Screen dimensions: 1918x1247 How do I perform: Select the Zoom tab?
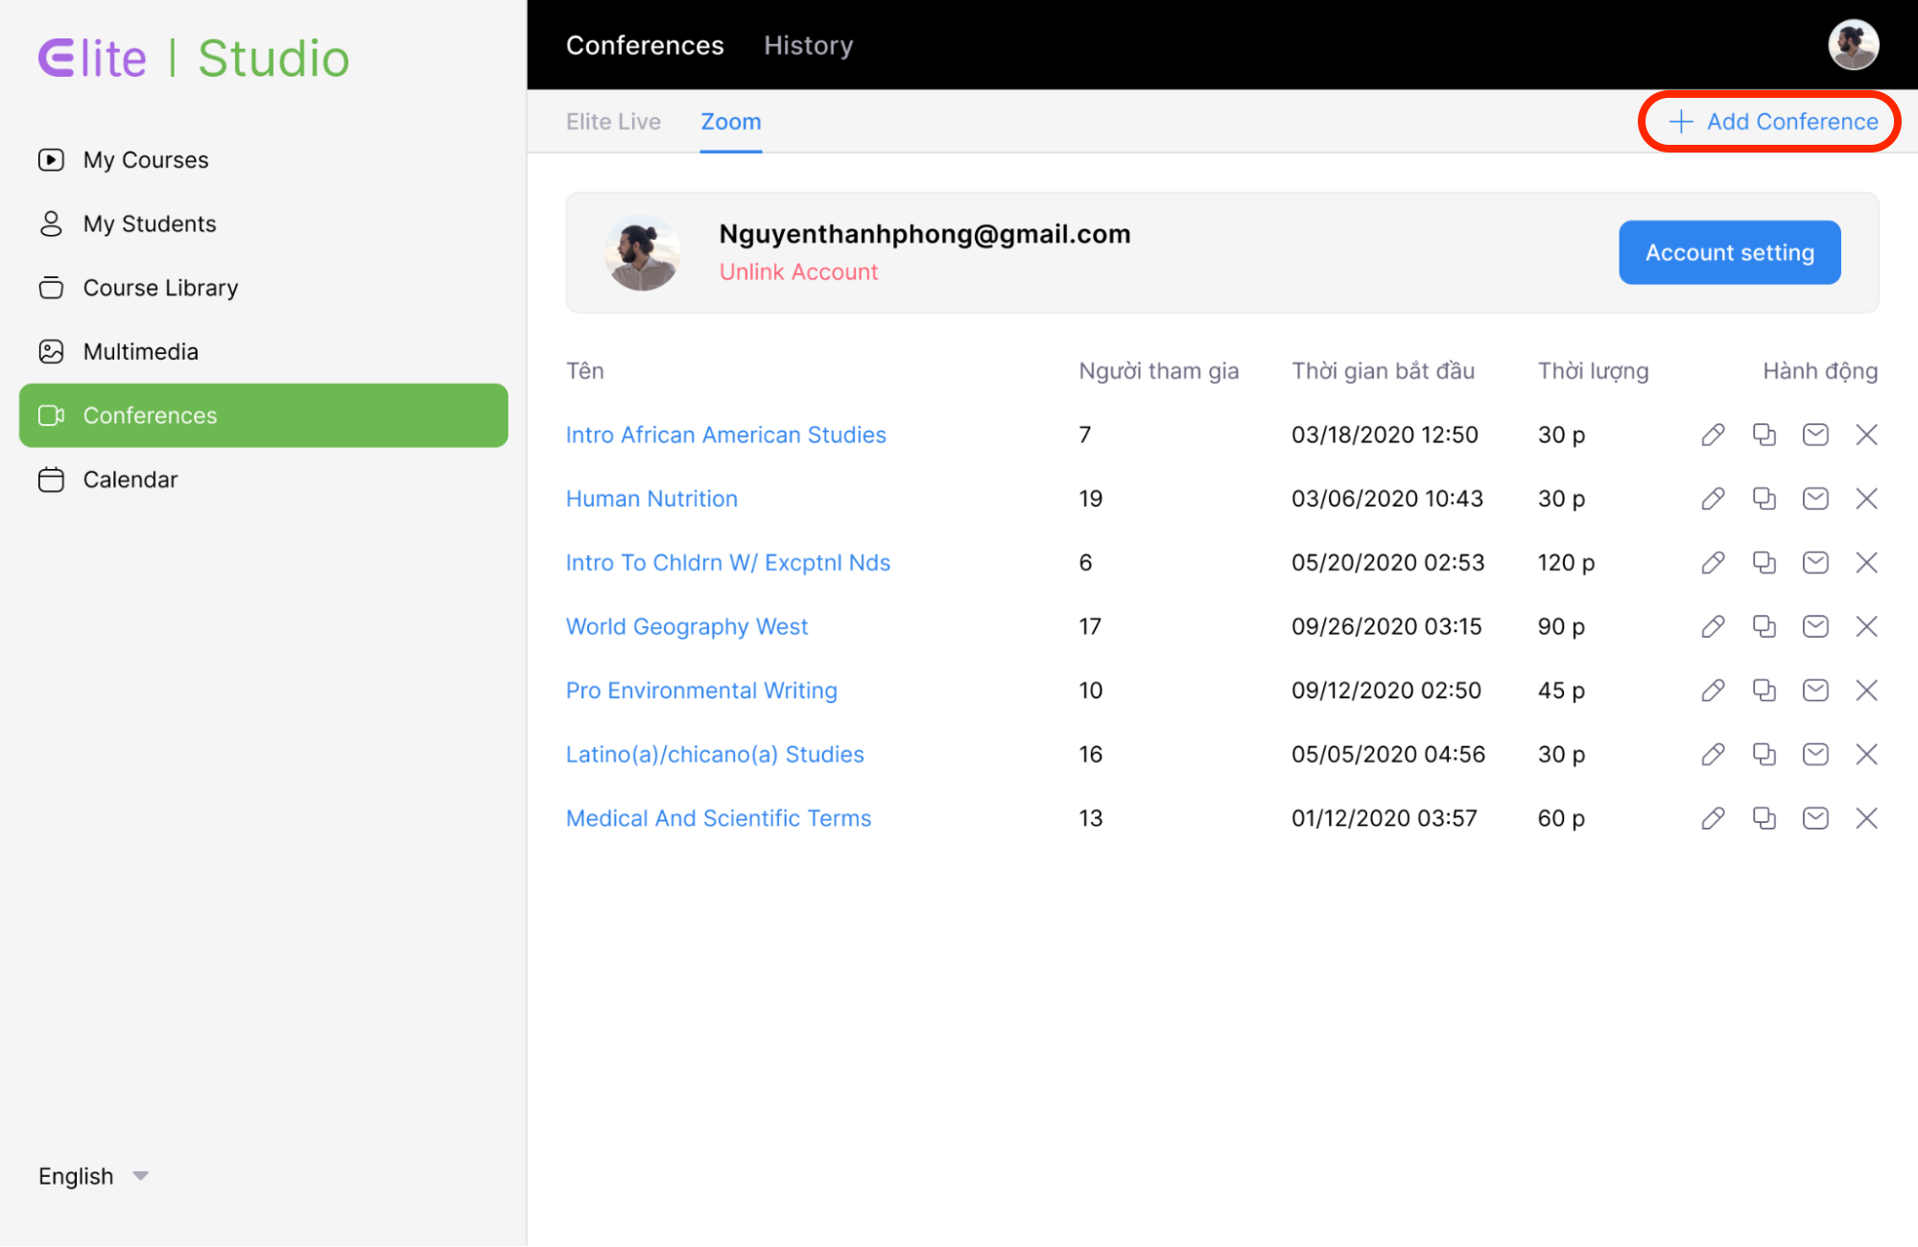pos(730,122)
